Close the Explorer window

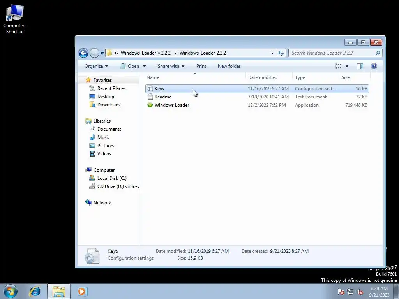[x=376, y=42]
